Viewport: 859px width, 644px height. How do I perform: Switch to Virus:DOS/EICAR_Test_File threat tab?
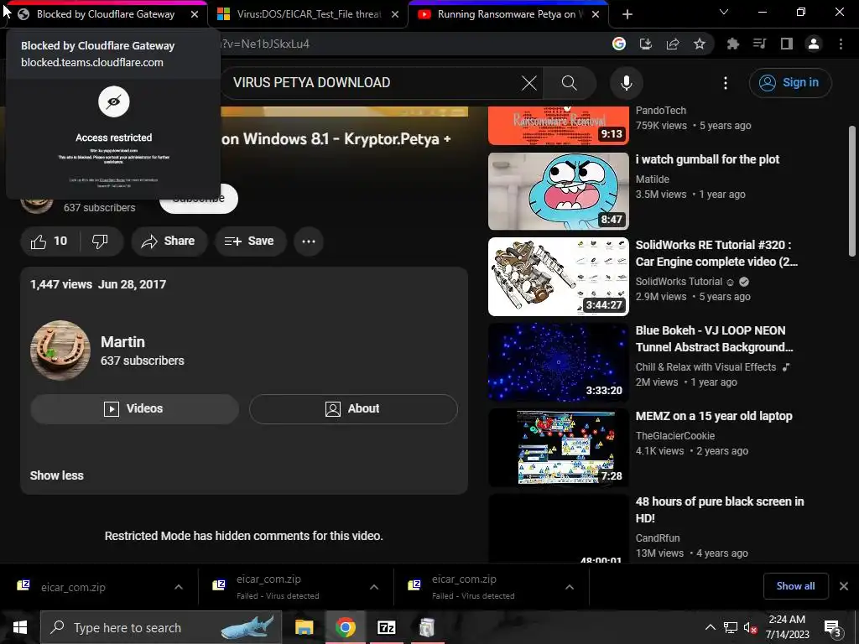309,14
